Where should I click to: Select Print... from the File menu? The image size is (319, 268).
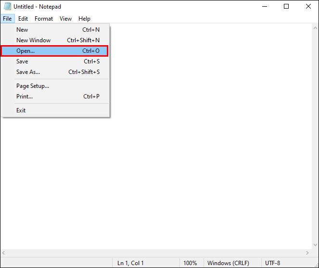(x=55, y=97)
